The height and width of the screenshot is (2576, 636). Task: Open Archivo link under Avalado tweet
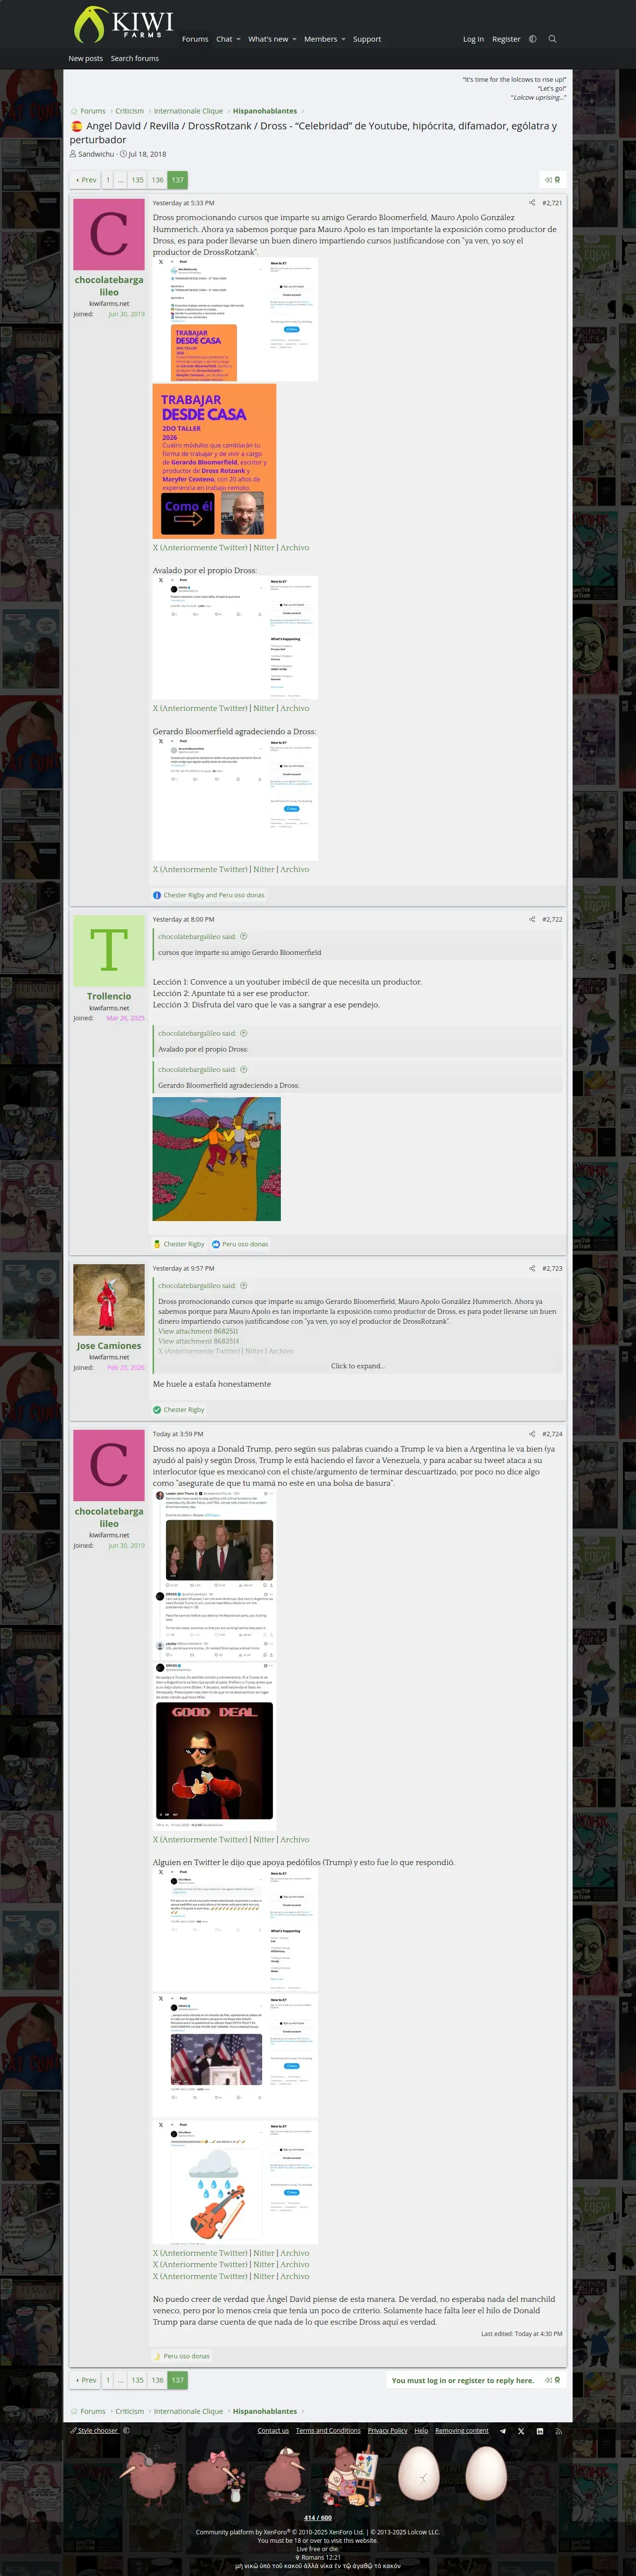point(295,708)
